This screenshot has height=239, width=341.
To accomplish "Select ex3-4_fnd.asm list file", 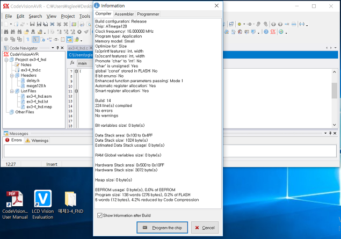I will click(39, 96).
